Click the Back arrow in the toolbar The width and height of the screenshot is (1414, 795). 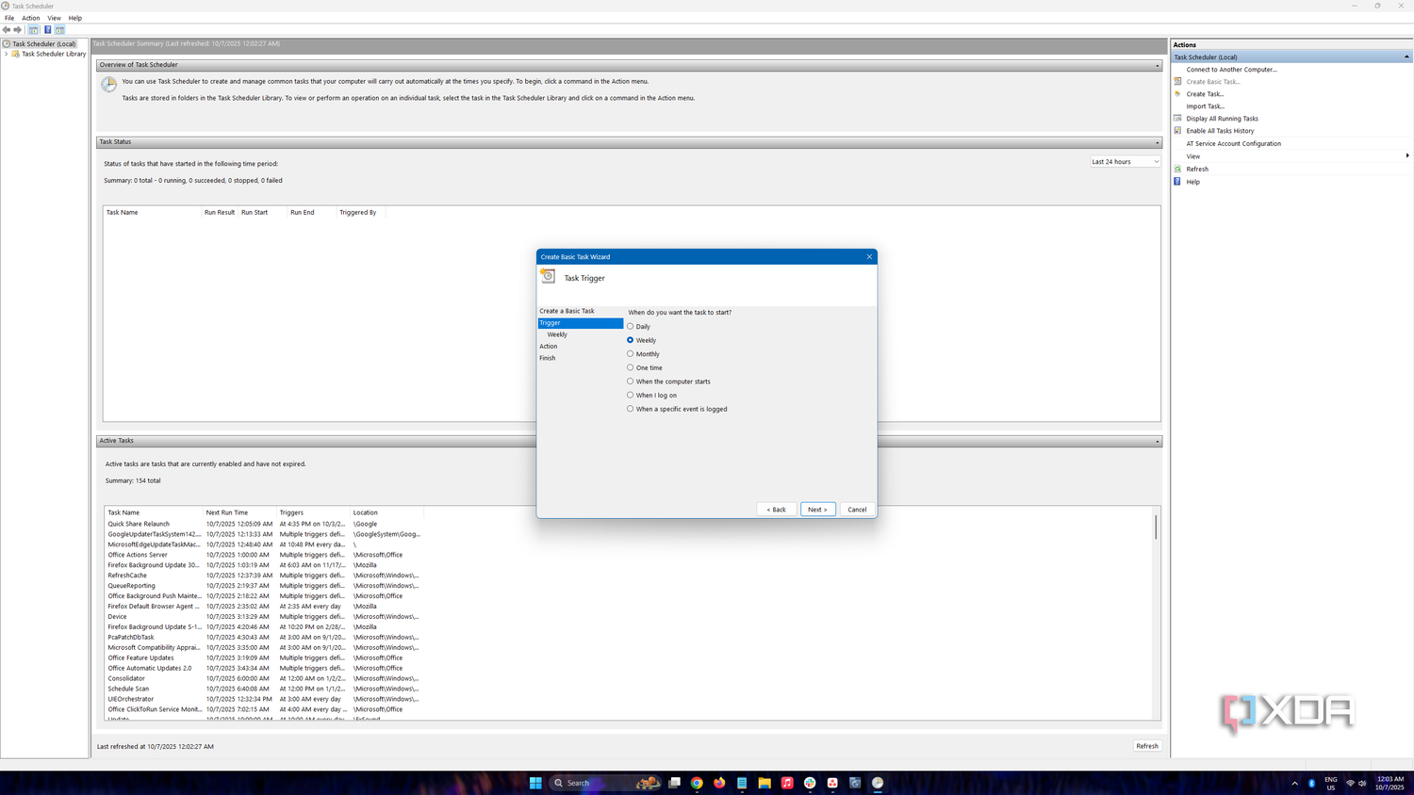point(7,30)
